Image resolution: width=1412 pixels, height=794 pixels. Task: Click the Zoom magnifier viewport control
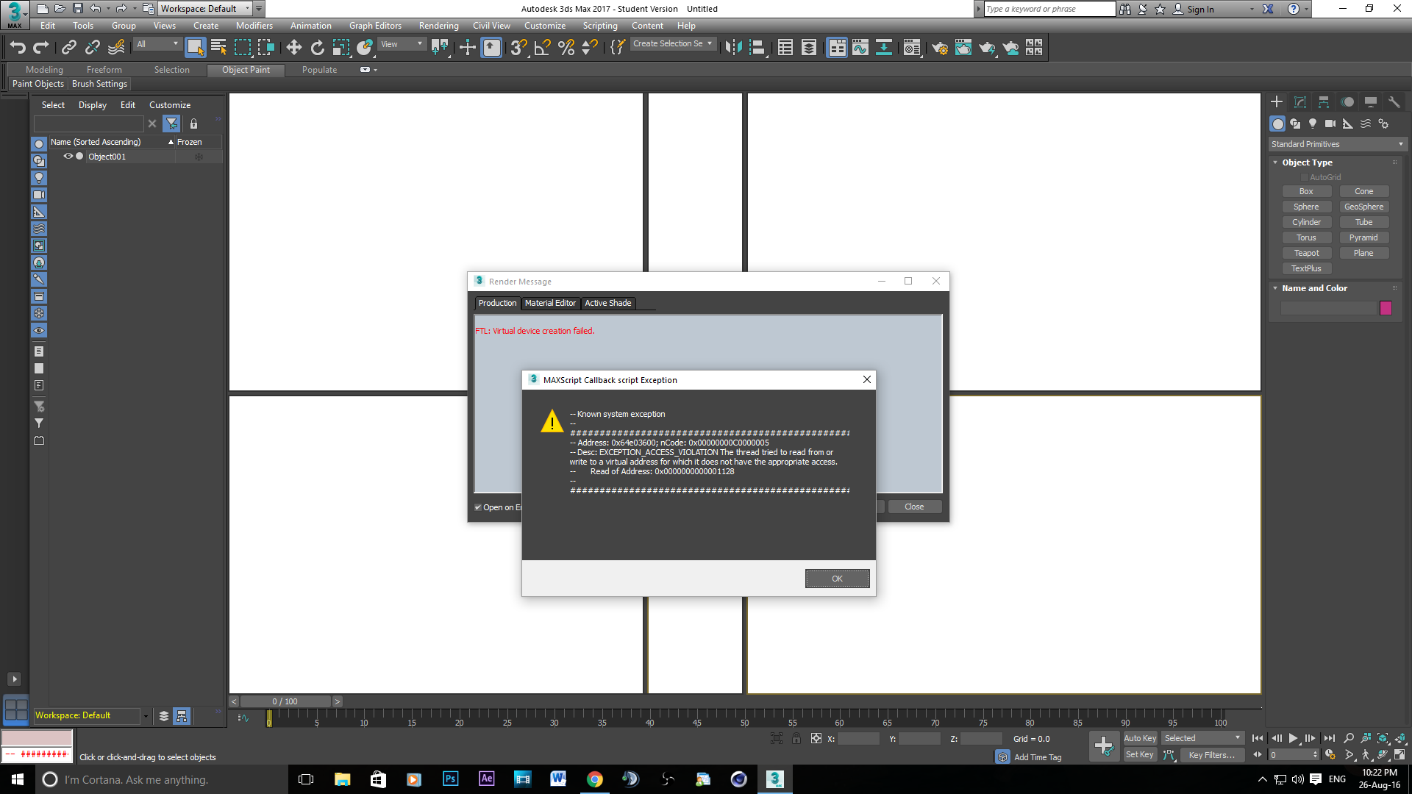pos(1349,738)
